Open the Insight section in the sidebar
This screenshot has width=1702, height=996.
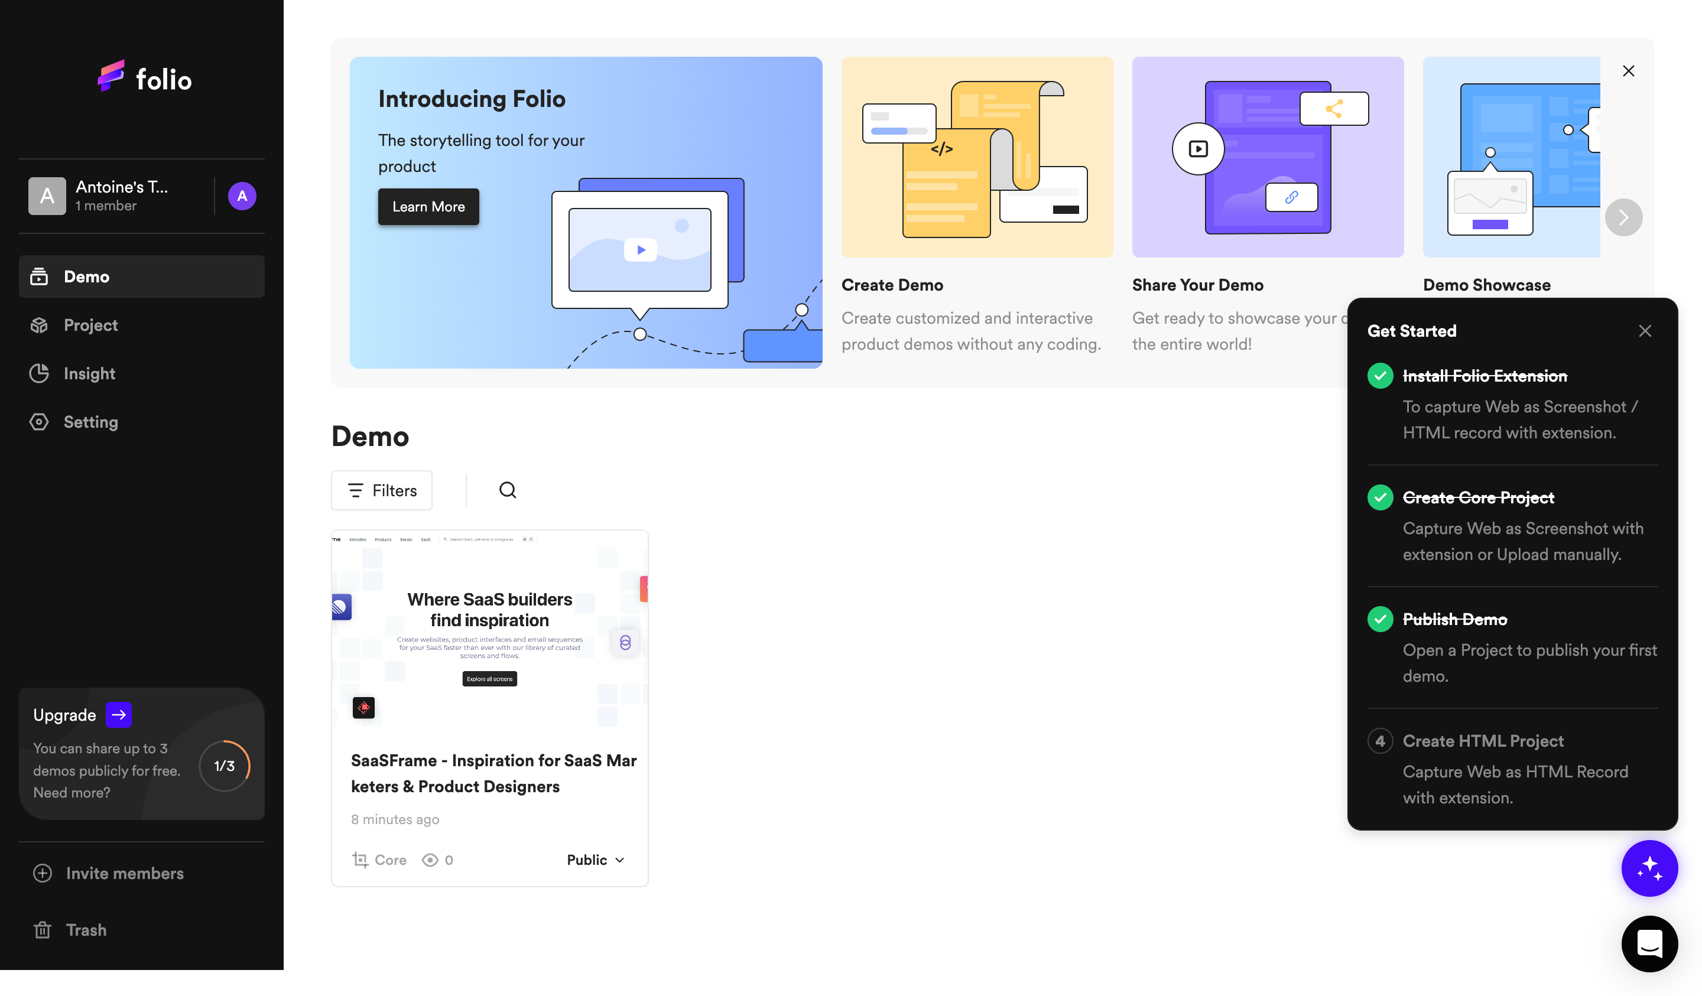[x=141, y=373]
